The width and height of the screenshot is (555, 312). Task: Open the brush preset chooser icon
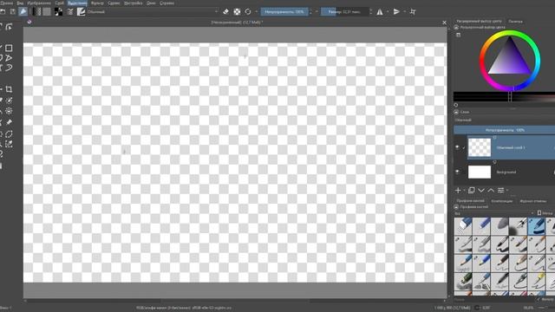81,11
